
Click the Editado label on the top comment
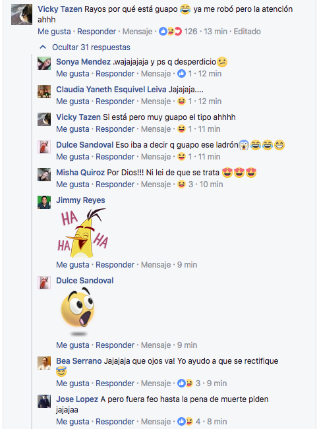tap(247, 32)
